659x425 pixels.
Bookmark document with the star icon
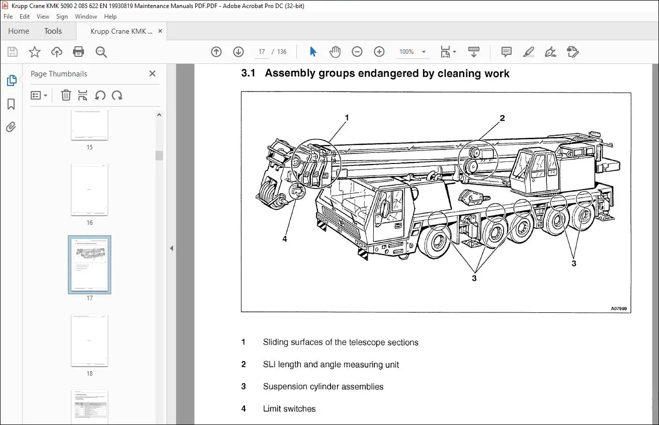[34, 52]
